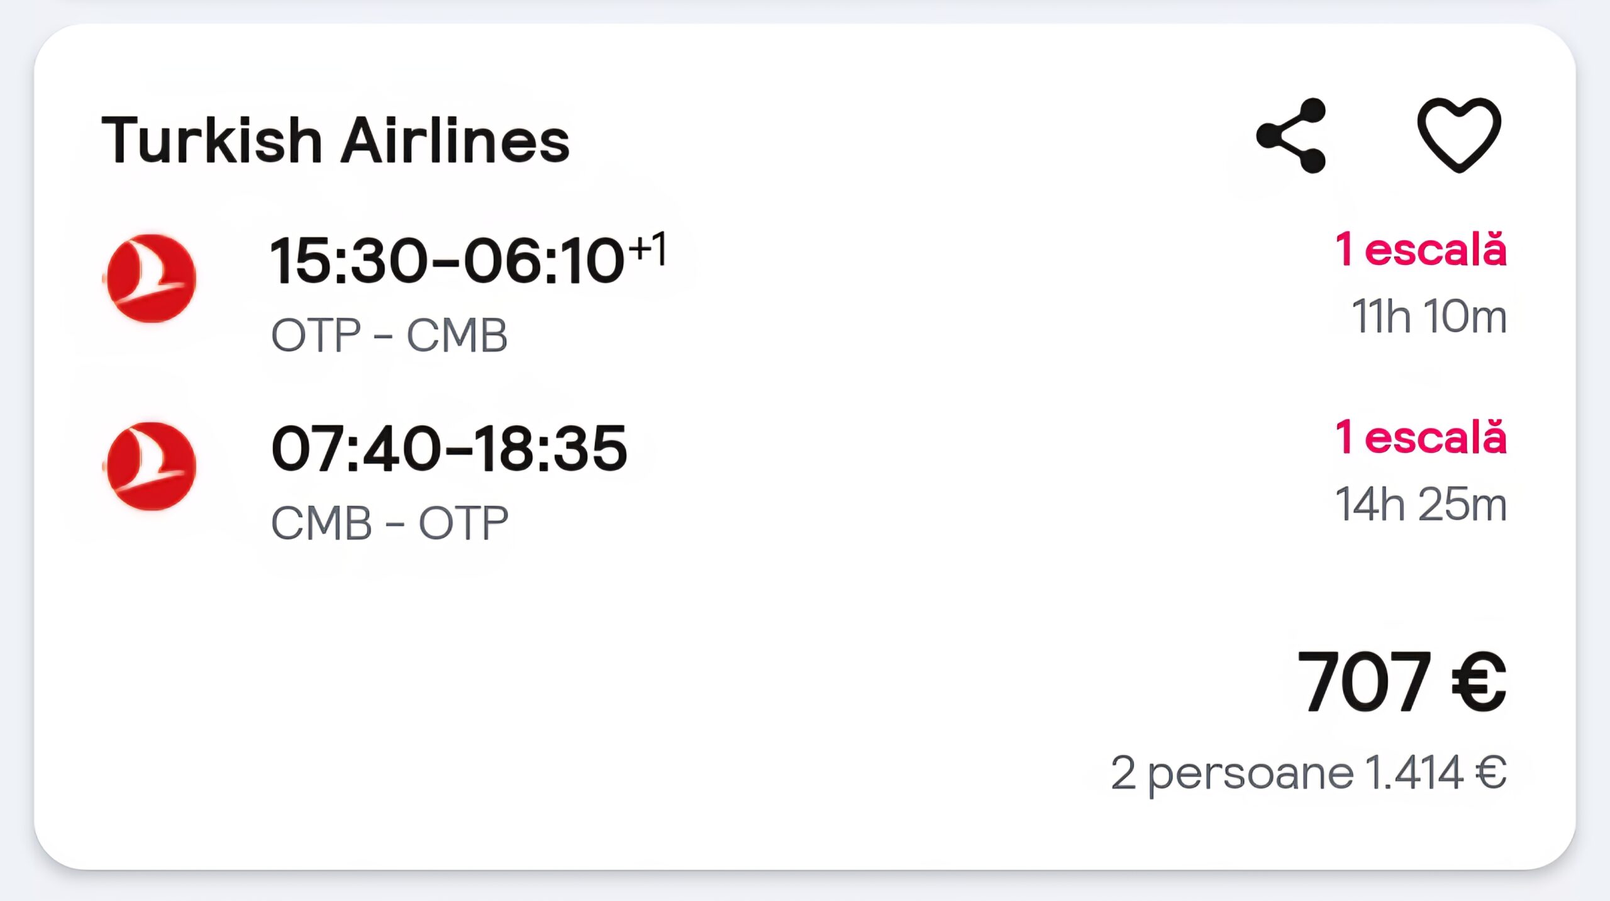Click the +1 next-day arrival indicator
This screenshot has width=1610, height=901.
click(x=648, y=247)
